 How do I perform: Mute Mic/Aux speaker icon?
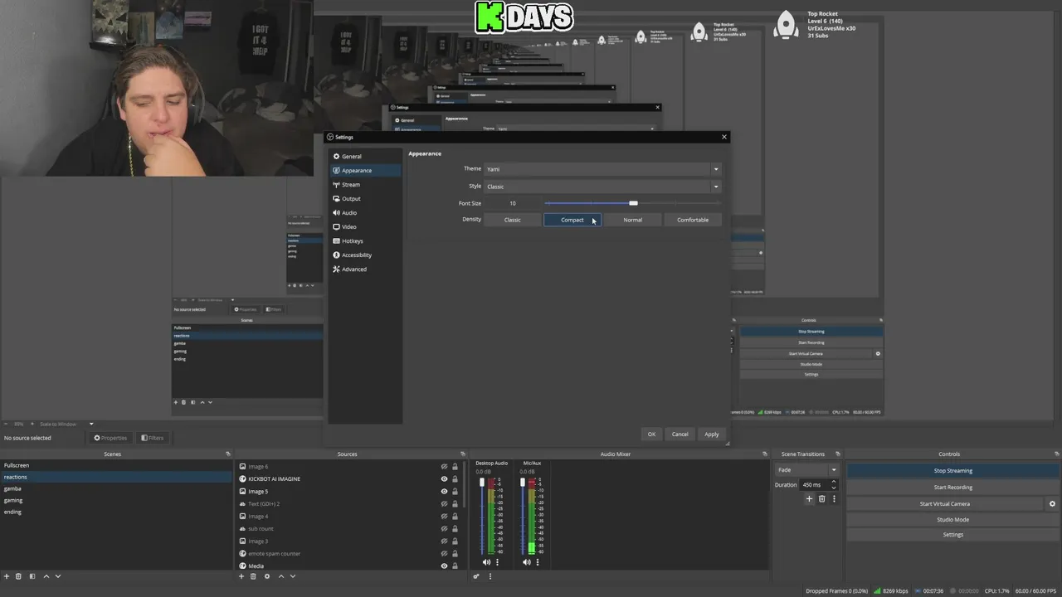527,562
